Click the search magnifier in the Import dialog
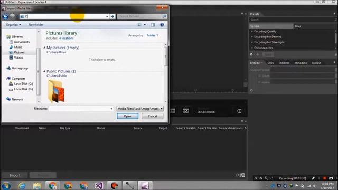Viewport: 338px width, 190px height. (x=164, y=16)
